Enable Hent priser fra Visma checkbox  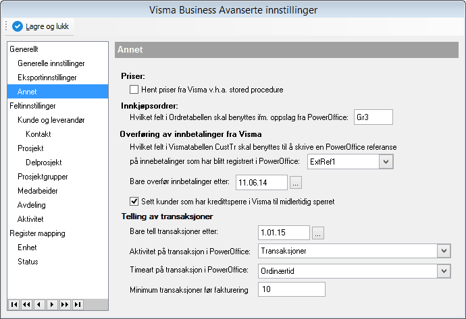(x=134, y=90)
